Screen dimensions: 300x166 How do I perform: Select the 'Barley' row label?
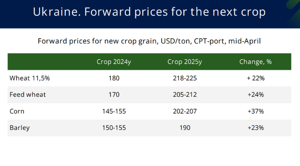(20, 128)
